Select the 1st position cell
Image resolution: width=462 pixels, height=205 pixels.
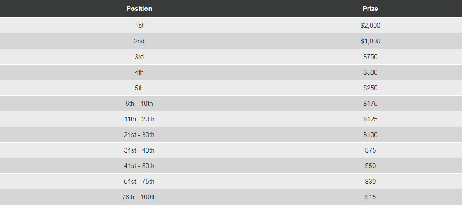click(139, 26)
